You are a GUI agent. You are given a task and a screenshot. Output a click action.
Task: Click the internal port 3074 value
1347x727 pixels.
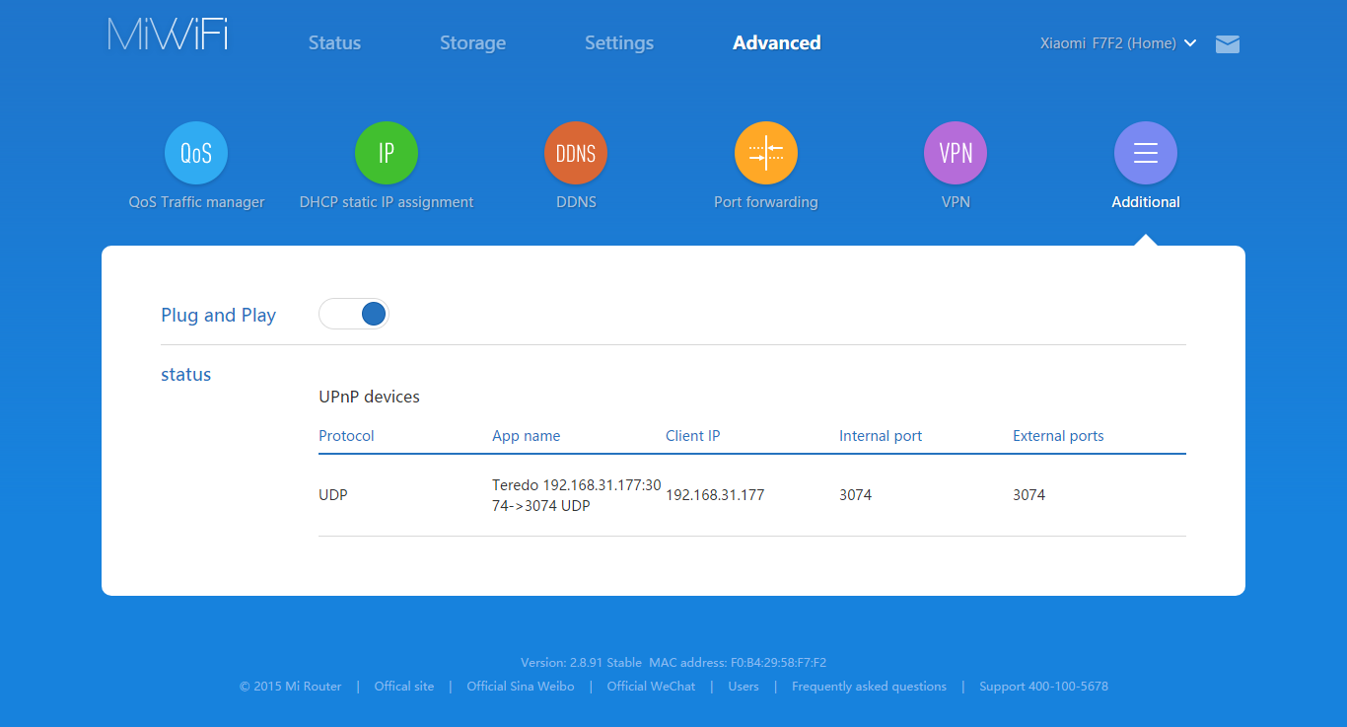coord(855,495)
